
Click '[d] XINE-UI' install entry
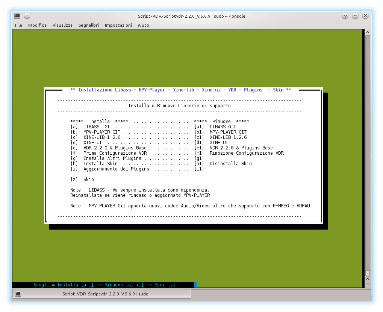tap(86, 143)
